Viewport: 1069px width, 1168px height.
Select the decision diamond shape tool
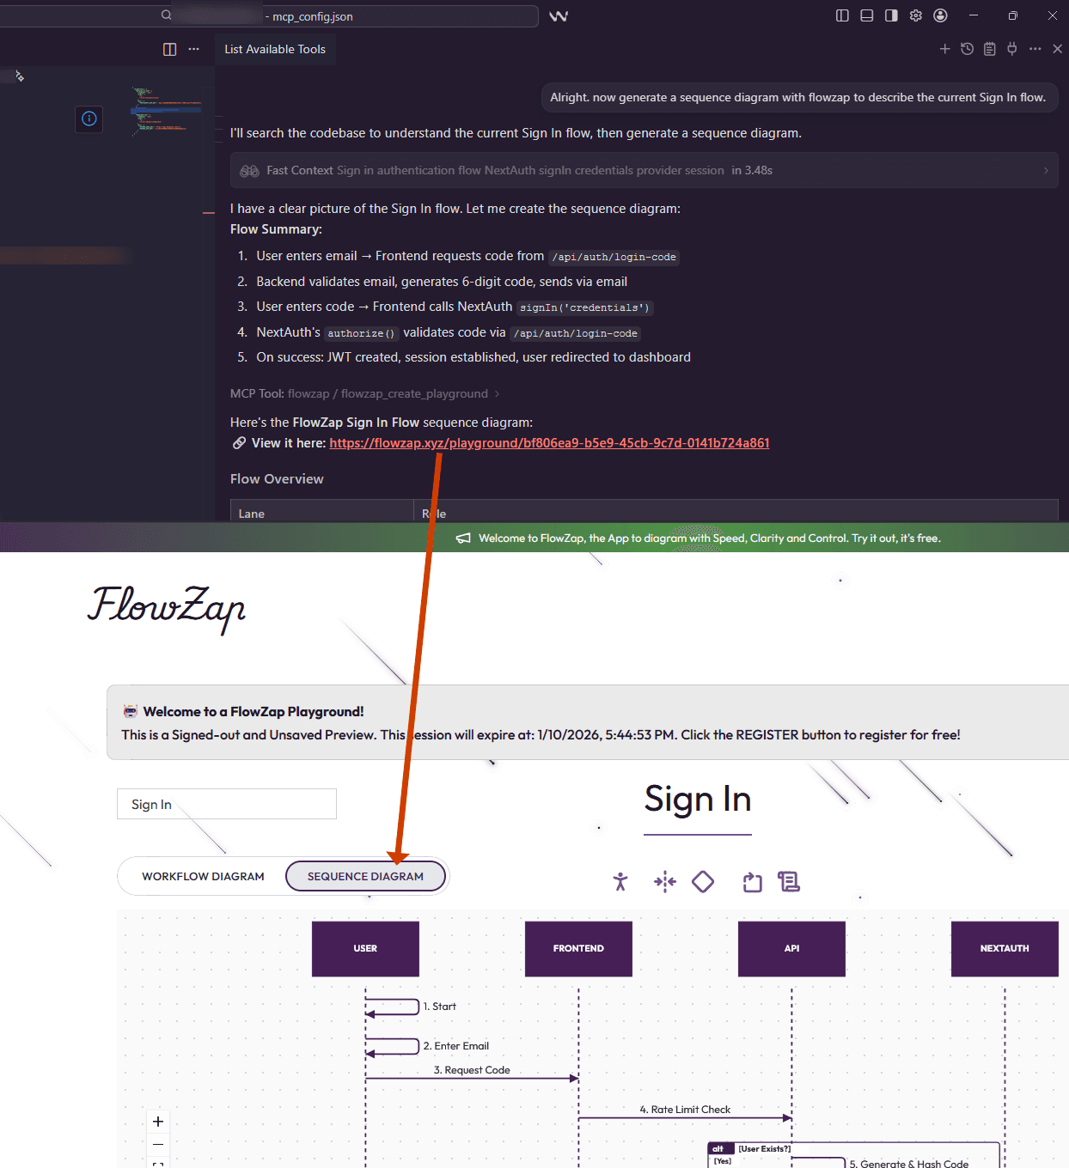pyautogui.click(x=703, y=880)
